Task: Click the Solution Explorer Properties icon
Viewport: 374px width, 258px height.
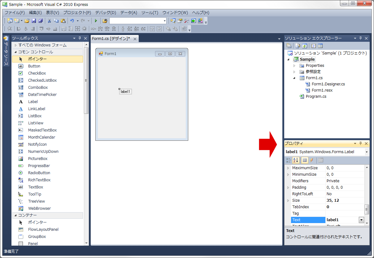Action: [289, 46]
